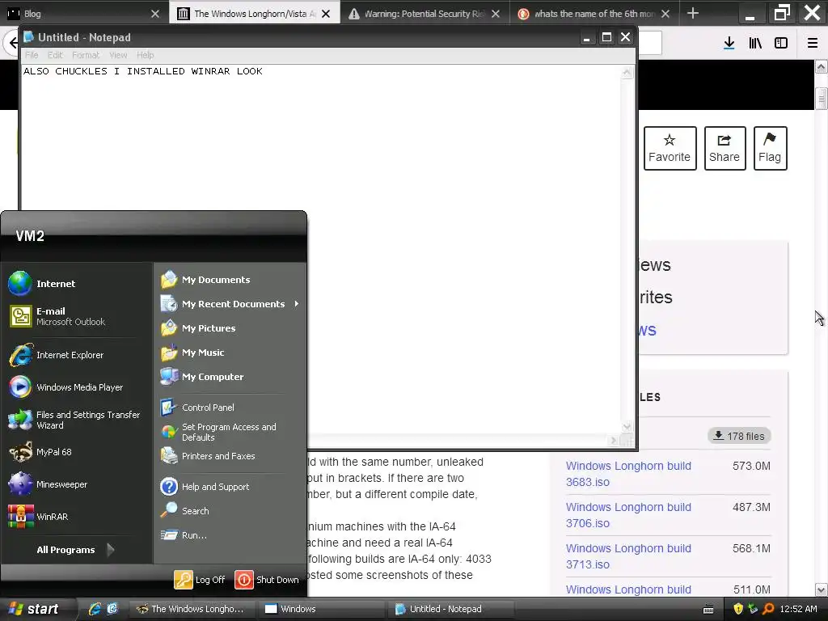Viewport: 828px width, 621px height.
Task: Click taskbar item Untitled - Notepad
Action: (451, 609)
